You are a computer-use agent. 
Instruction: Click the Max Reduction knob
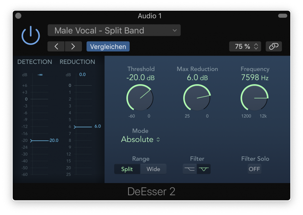coord(197,98)
